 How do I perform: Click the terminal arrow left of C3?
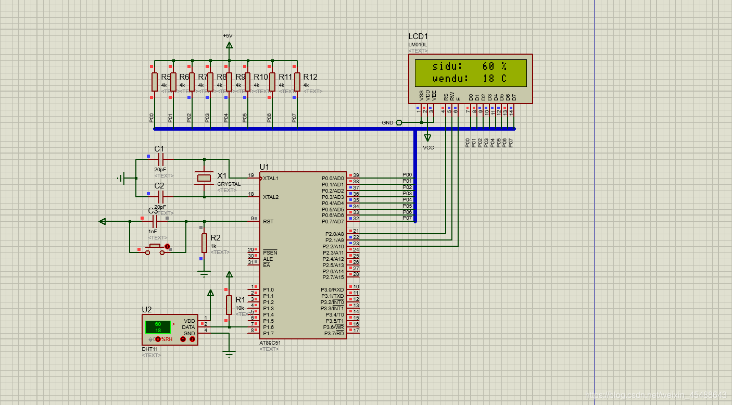103,221
